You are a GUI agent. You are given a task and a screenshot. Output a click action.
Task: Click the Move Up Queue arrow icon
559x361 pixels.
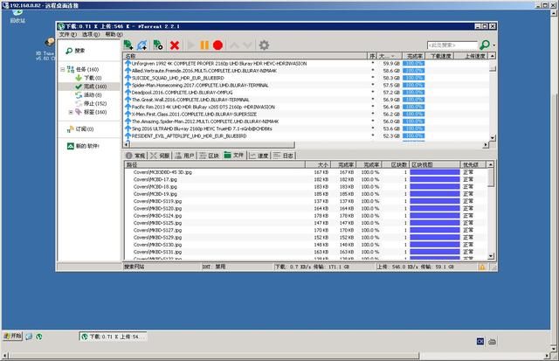[x=234, y=45]
